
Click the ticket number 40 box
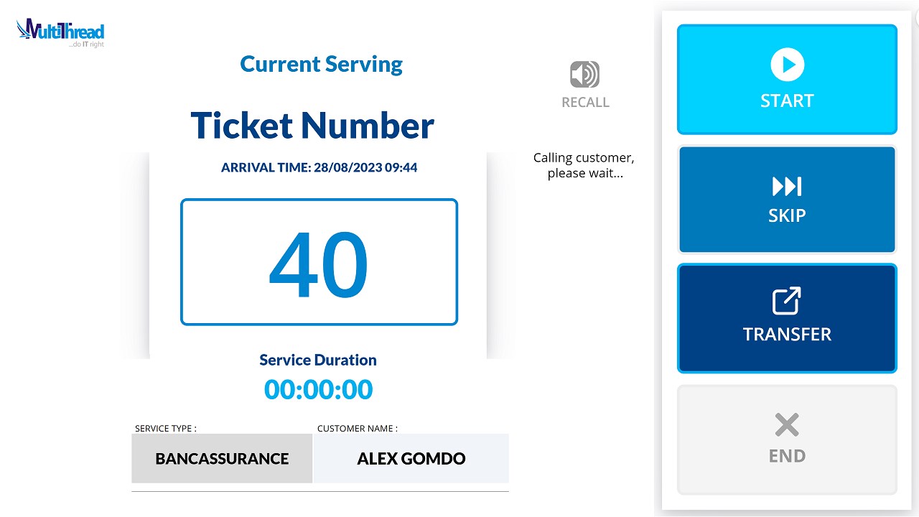click(x=319, y=262)
